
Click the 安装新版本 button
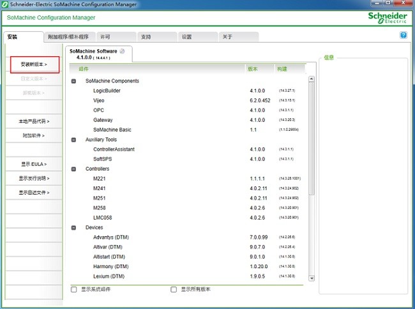tap(34, 64)
